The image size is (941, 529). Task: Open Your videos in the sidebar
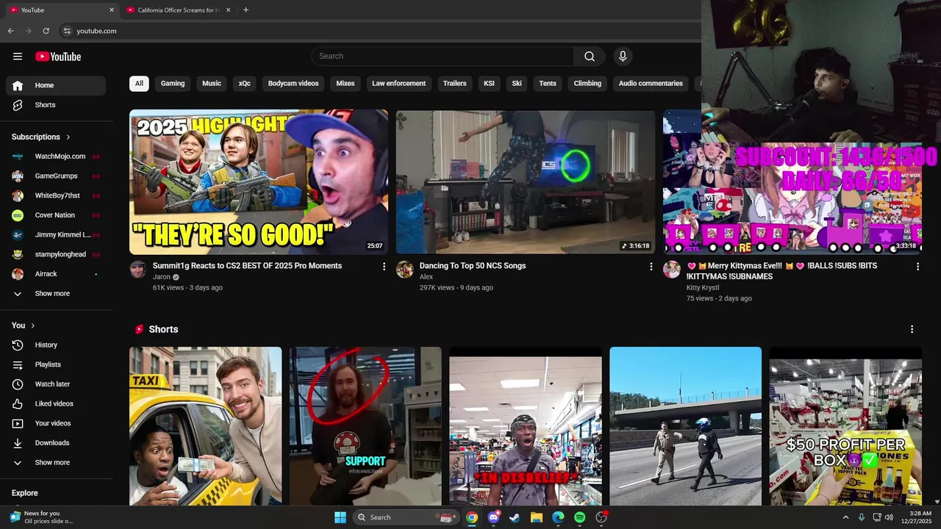point(56,423)
